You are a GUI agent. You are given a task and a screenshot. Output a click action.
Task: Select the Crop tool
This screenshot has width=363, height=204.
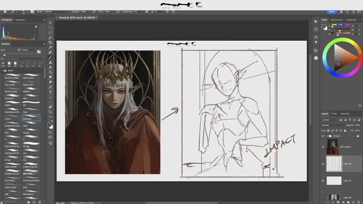pos(50,42)
